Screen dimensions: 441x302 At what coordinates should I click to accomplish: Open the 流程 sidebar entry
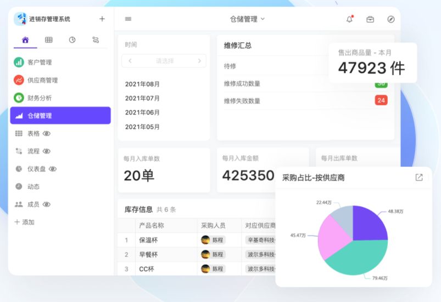(34, 151)
